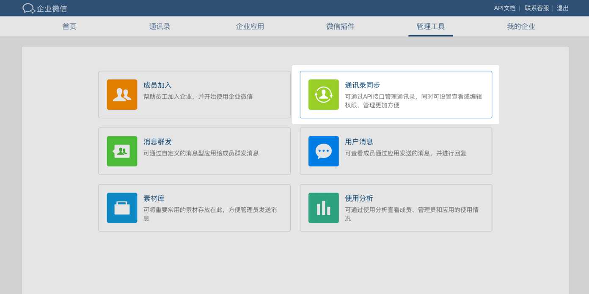Click the 企业微信 logo icon
589x294 pixels.
[28, 8]
